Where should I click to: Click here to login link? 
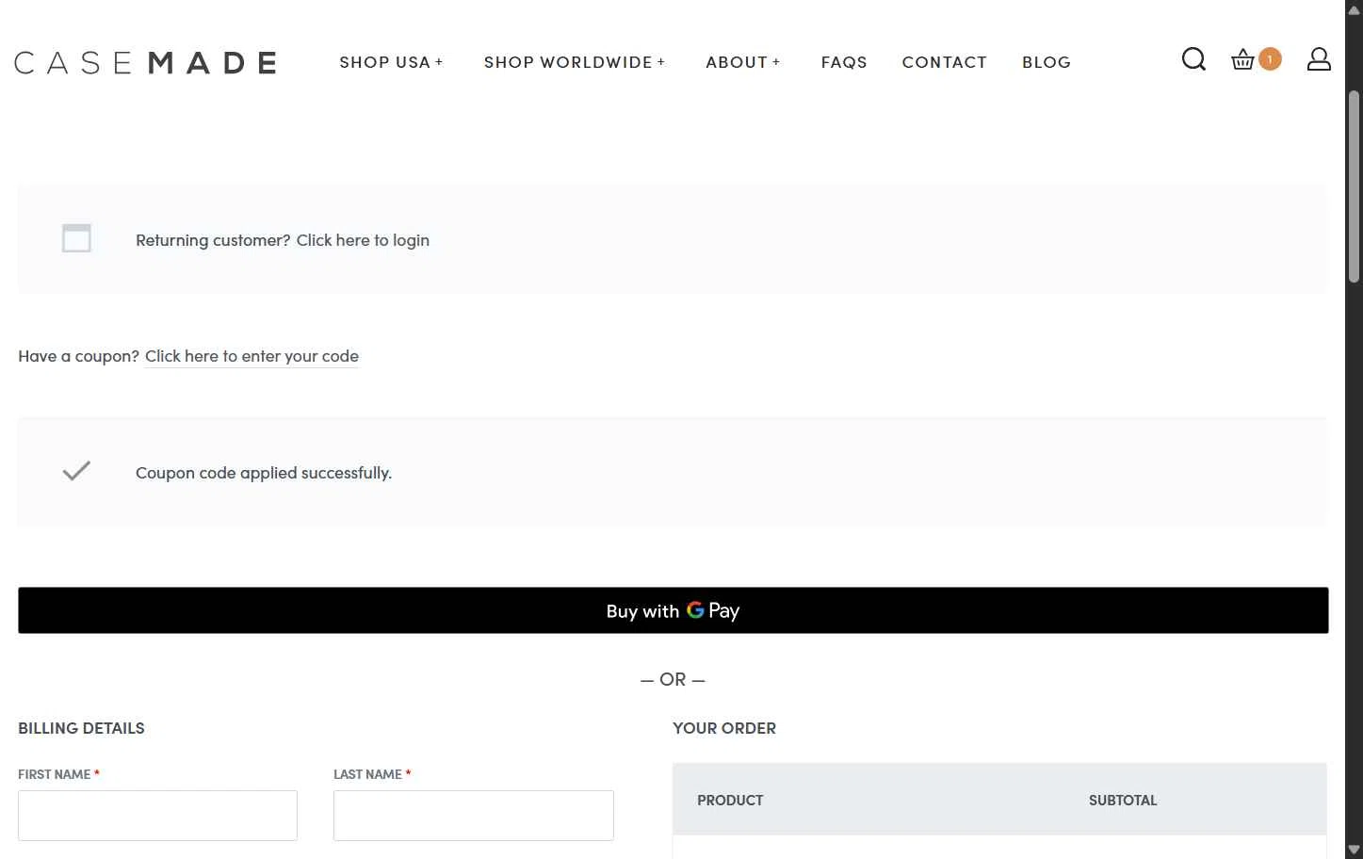pyautogui.click(x=363, y=240)
